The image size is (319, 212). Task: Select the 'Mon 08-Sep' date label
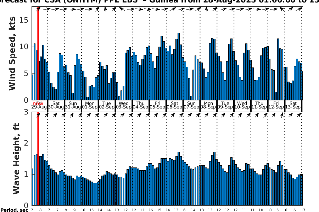(208, 105)
